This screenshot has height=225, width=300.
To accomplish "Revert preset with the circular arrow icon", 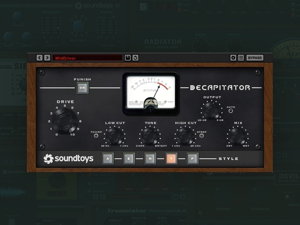I will tap(135, 57).
